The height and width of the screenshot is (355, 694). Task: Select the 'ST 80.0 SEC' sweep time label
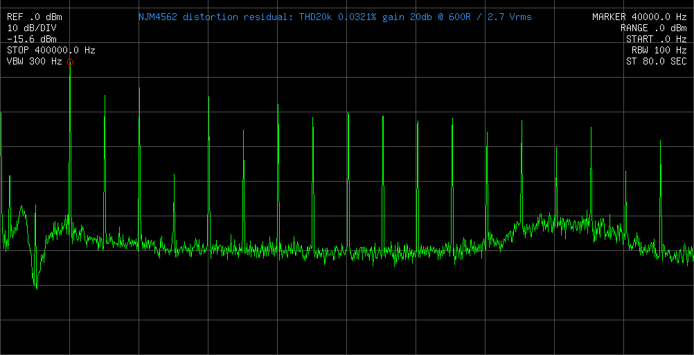pos(657,62)
